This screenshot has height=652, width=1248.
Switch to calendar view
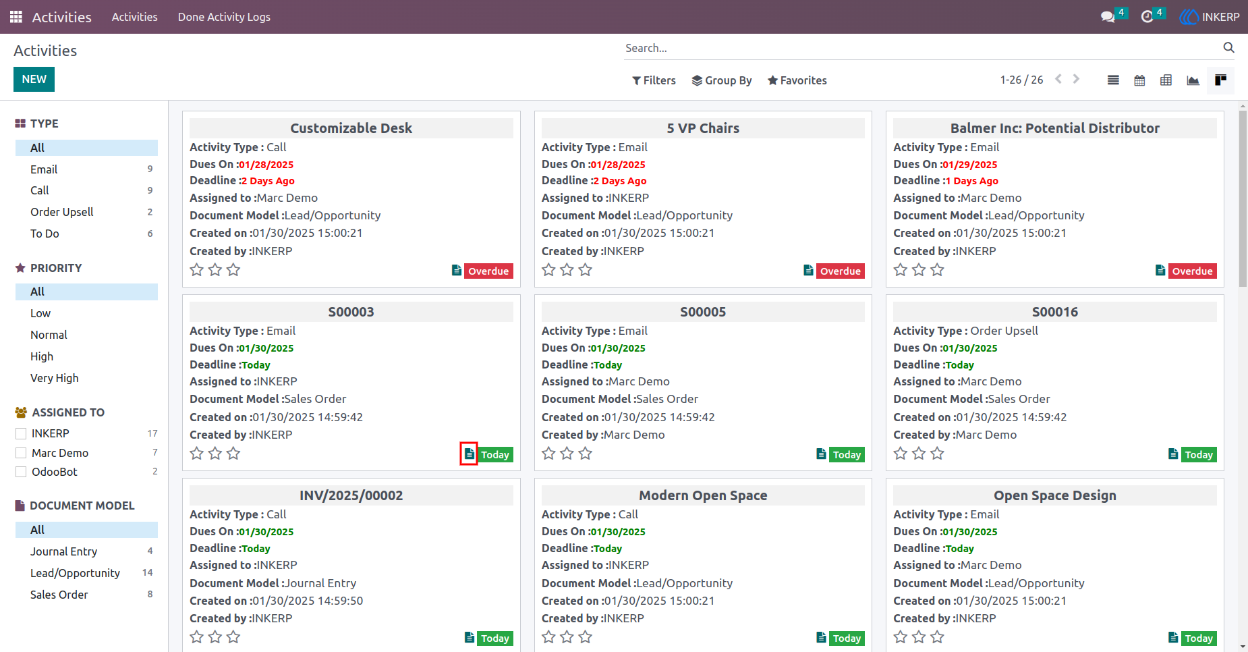1139,80
